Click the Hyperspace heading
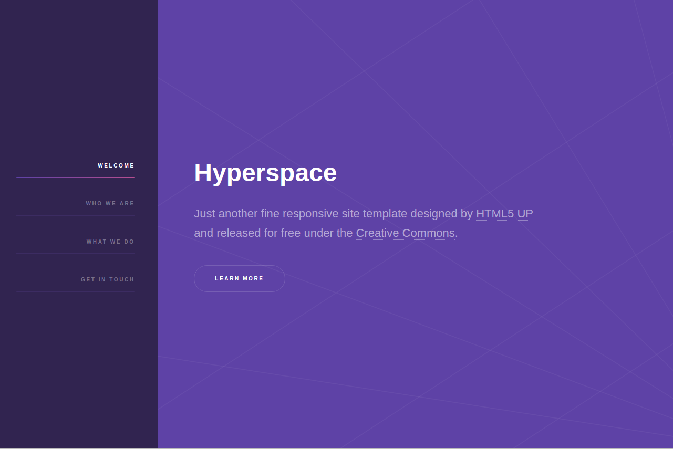 (265, 173)
